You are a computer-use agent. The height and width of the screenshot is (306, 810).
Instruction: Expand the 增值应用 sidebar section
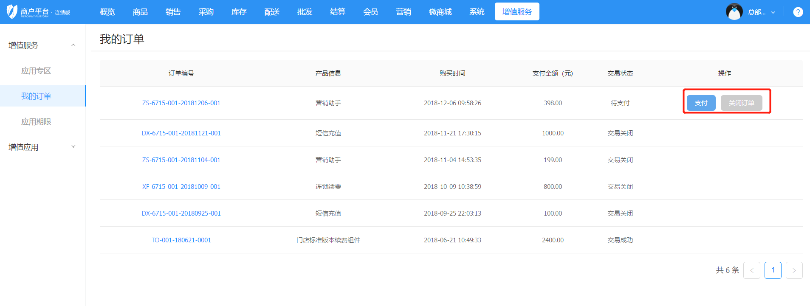click(x=73, y=147)
